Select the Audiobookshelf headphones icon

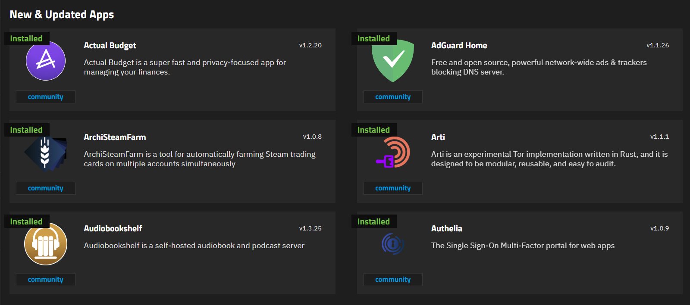(x=46, y=244)
